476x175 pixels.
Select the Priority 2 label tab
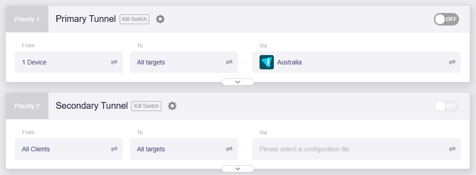(27, 106)
